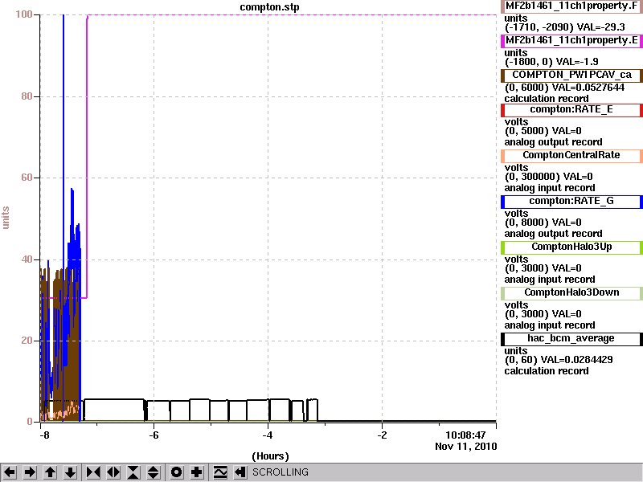643x482 pixels.
Task: Select the ComptonHalo3Down curve legend
Action: [571, 293]
